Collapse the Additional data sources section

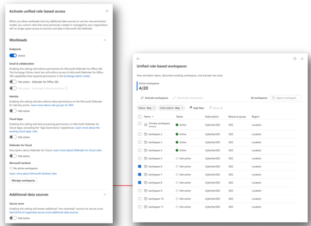pos(105,195)
